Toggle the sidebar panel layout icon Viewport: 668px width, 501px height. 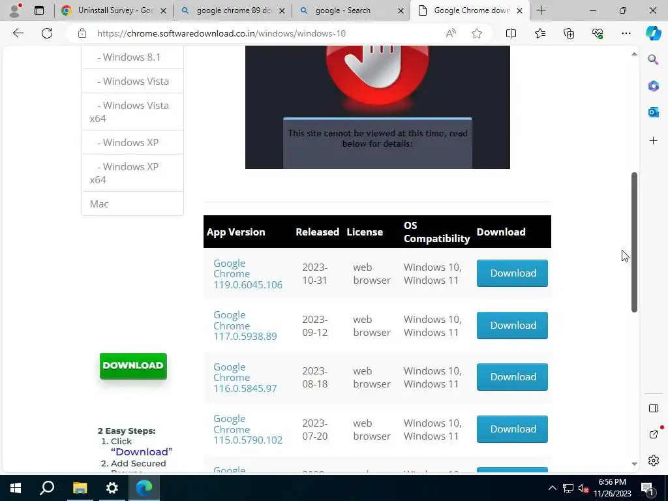653,408
